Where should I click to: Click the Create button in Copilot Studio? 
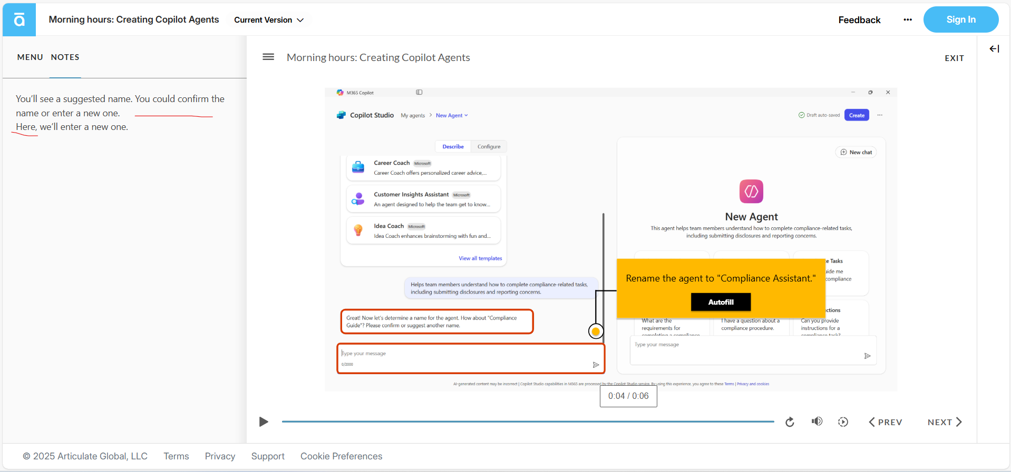(857, 115)
